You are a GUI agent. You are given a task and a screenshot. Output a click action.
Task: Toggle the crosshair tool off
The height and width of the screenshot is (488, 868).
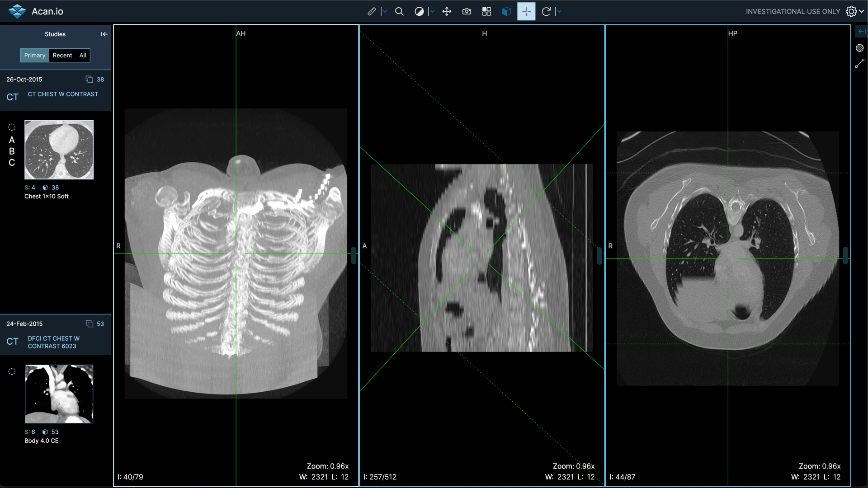click(526, 12)
